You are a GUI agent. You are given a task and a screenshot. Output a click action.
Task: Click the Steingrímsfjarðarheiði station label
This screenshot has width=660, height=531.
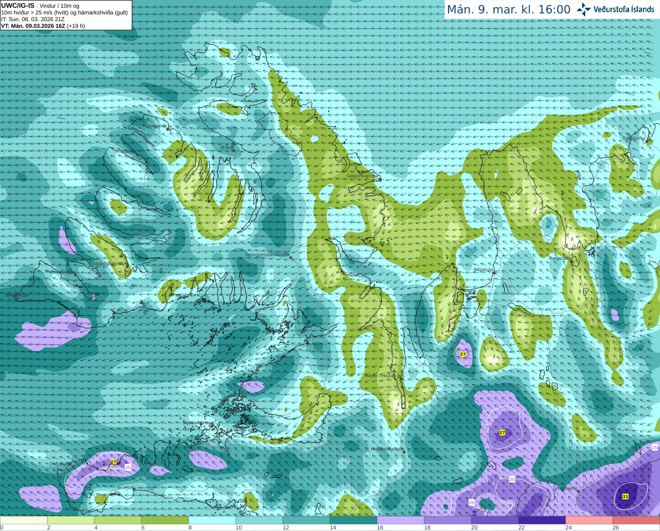click(267, 255)
